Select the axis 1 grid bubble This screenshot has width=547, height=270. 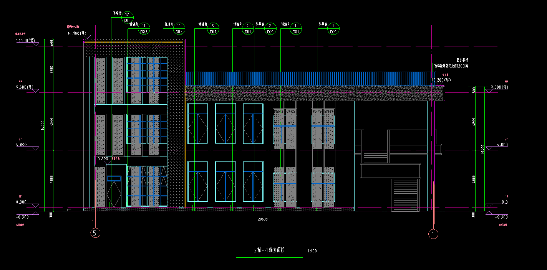point(433,233)
